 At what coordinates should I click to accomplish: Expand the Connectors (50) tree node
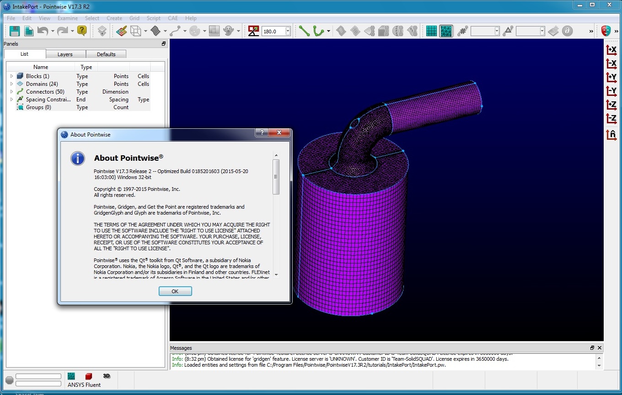tap(12, 92)
